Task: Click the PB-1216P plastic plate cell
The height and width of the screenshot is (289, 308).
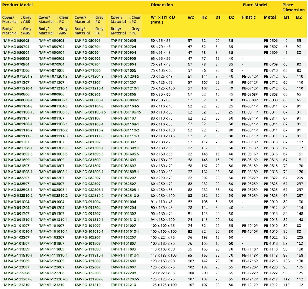Action: pyautogui.click(x=250, y=261)
